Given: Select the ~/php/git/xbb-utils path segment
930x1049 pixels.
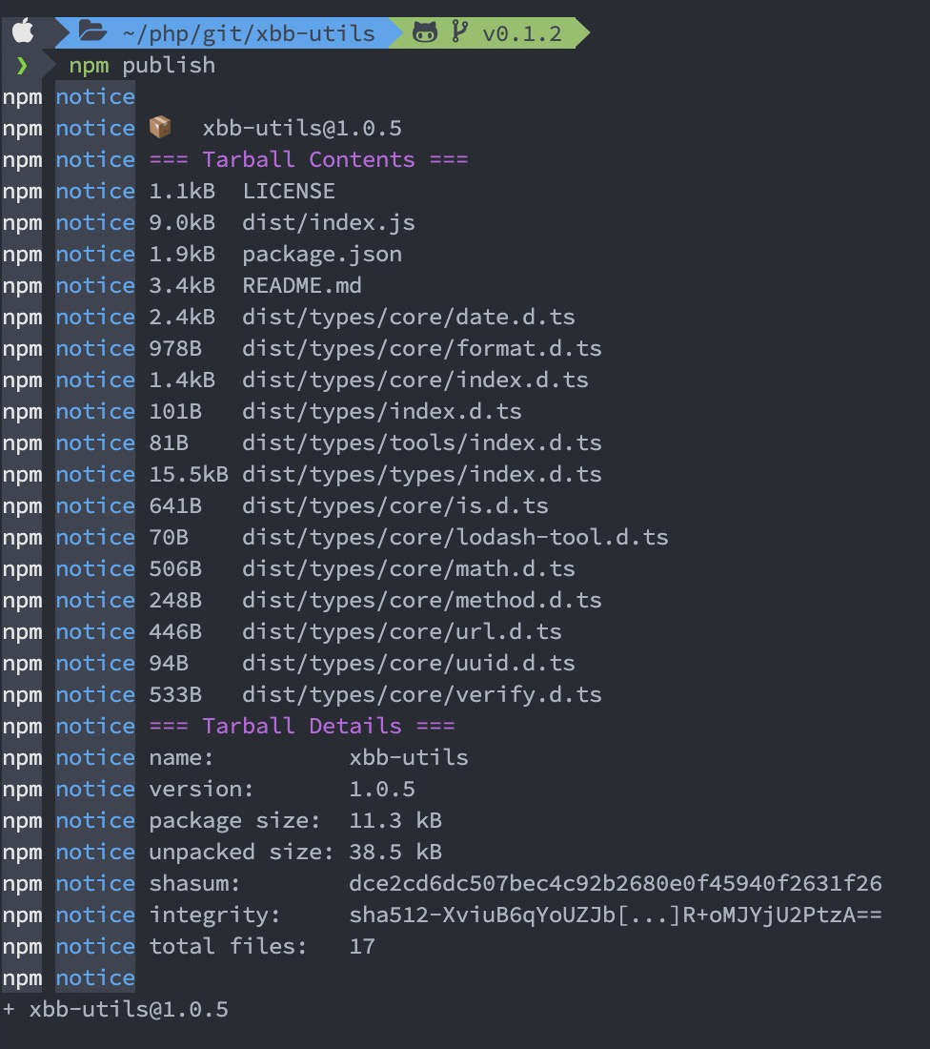Looking at the screenshot, I should point(248,33).
